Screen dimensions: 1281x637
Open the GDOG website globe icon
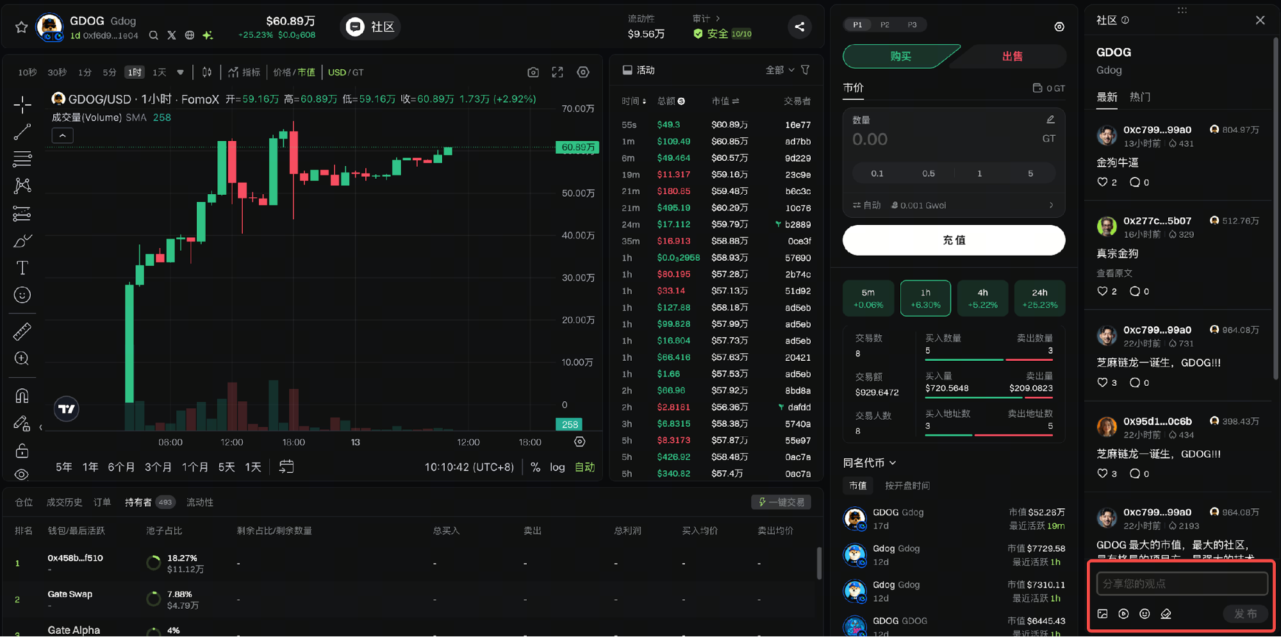(190, 36)
